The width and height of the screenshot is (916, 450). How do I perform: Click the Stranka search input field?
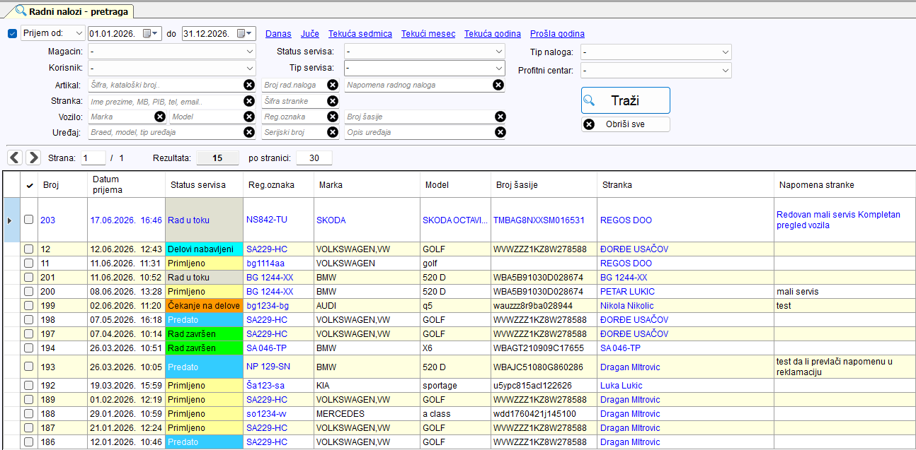click(165, 101)
